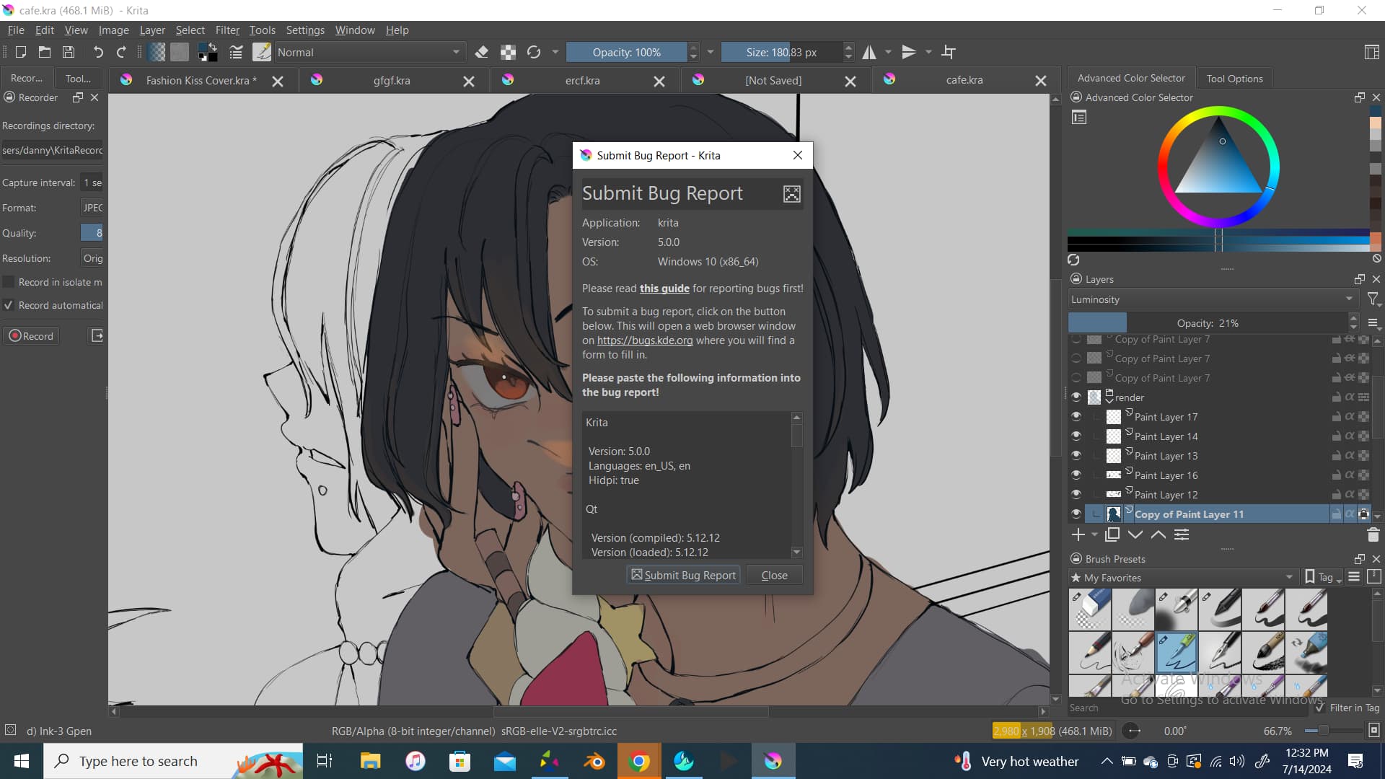The height and width of the screenshot is (779, 1385).
Task: Open My Favorites brush tag dropdown
Action: (1183, 578)
